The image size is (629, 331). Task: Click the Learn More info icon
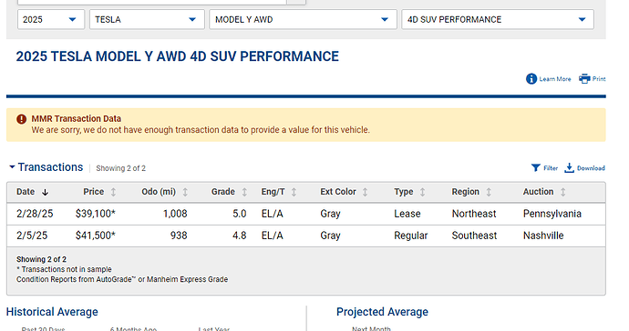[531, 79]
